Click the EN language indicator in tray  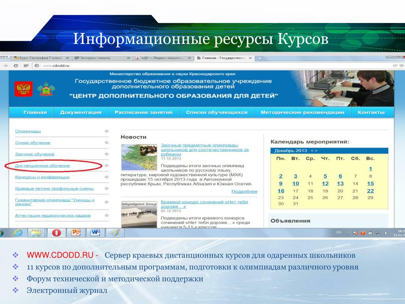pos(339,232)
